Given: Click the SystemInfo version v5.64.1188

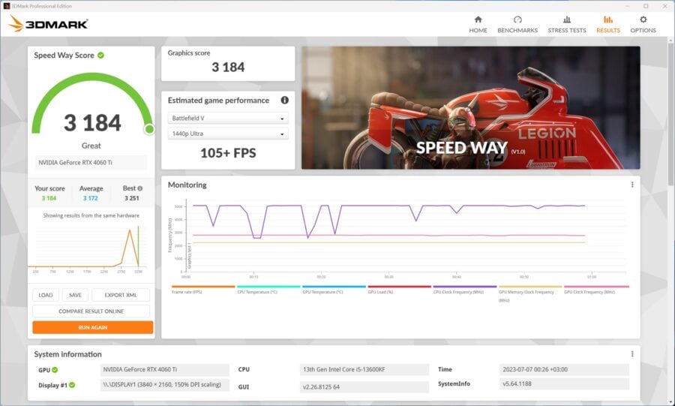Looking at the screenshot, I should (564, 383).
